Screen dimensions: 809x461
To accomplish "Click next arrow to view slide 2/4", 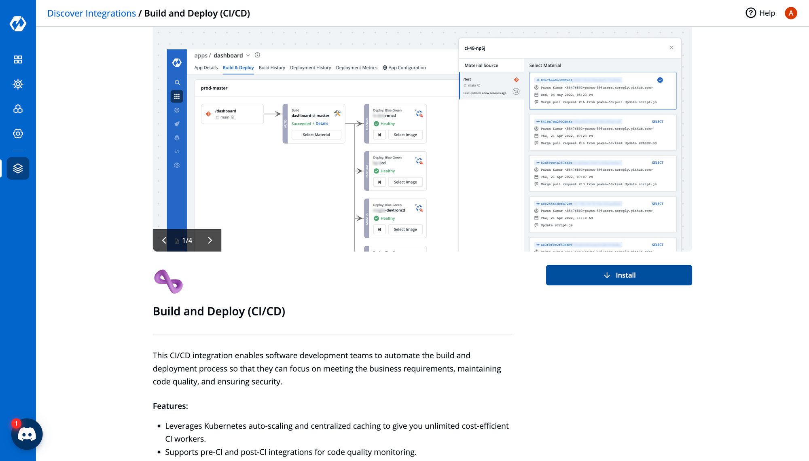I will pos(211,241).
